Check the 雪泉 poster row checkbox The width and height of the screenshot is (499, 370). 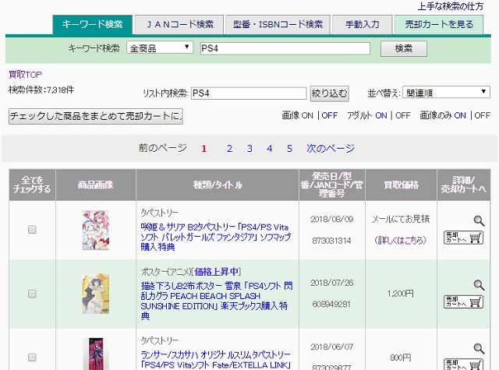pyautogui.click(x=32, y=294)
